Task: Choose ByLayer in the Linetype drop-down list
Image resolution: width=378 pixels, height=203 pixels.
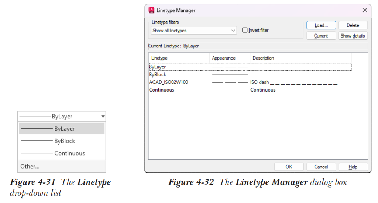Action: point(62,128)
